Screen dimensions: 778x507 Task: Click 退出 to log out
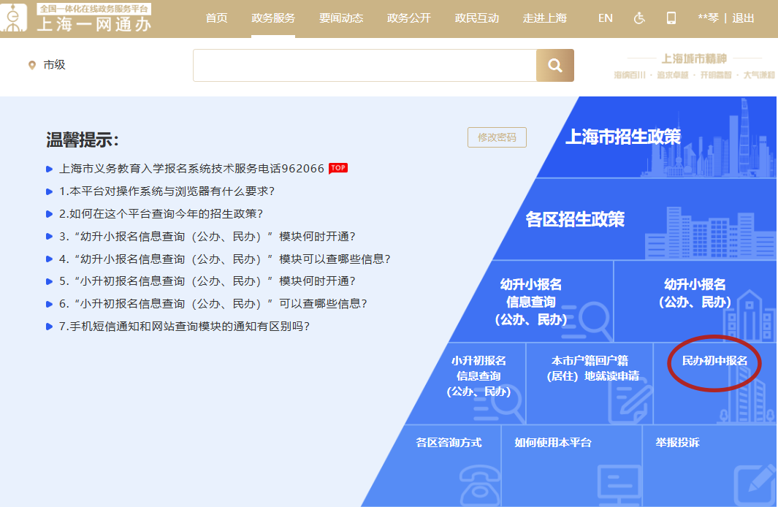click(x=744, y=18)
